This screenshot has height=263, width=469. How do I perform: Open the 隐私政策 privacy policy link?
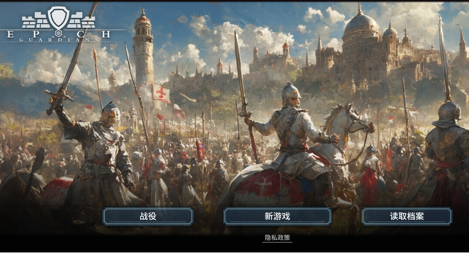pyautogui.click(x=277, y=238)
